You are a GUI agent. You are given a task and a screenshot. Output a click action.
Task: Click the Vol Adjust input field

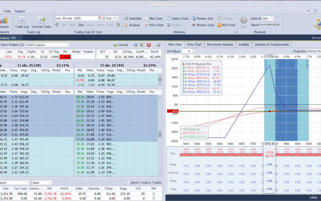coord(186,51)
